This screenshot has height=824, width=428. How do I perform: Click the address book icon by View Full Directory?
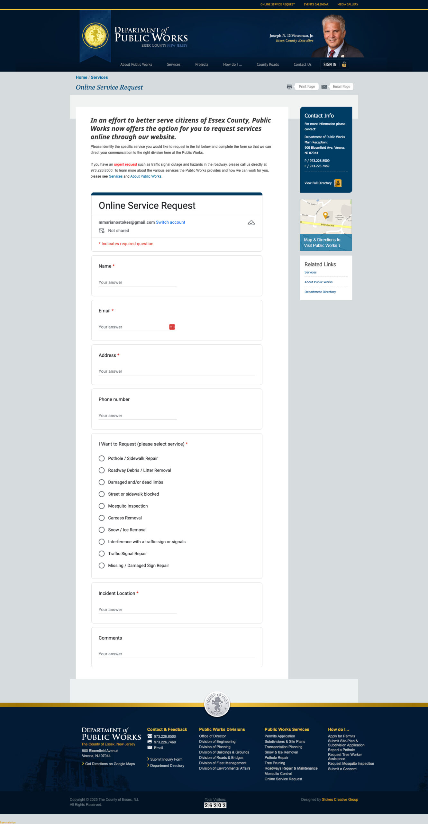coord(338,183)
